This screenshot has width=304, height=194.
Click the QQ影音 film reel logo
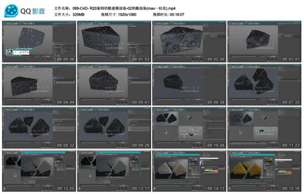[x=11, y=11]
